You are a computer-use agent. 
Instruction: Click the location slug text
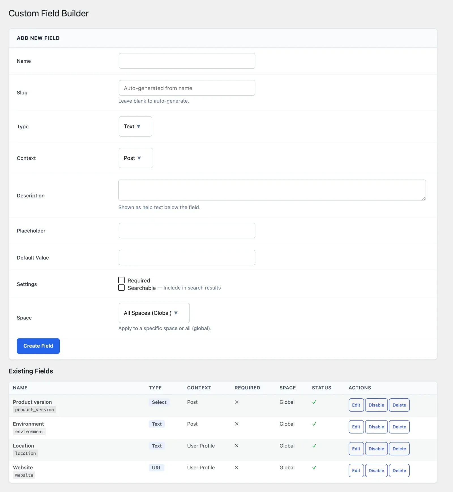click(x=25, y=453)
